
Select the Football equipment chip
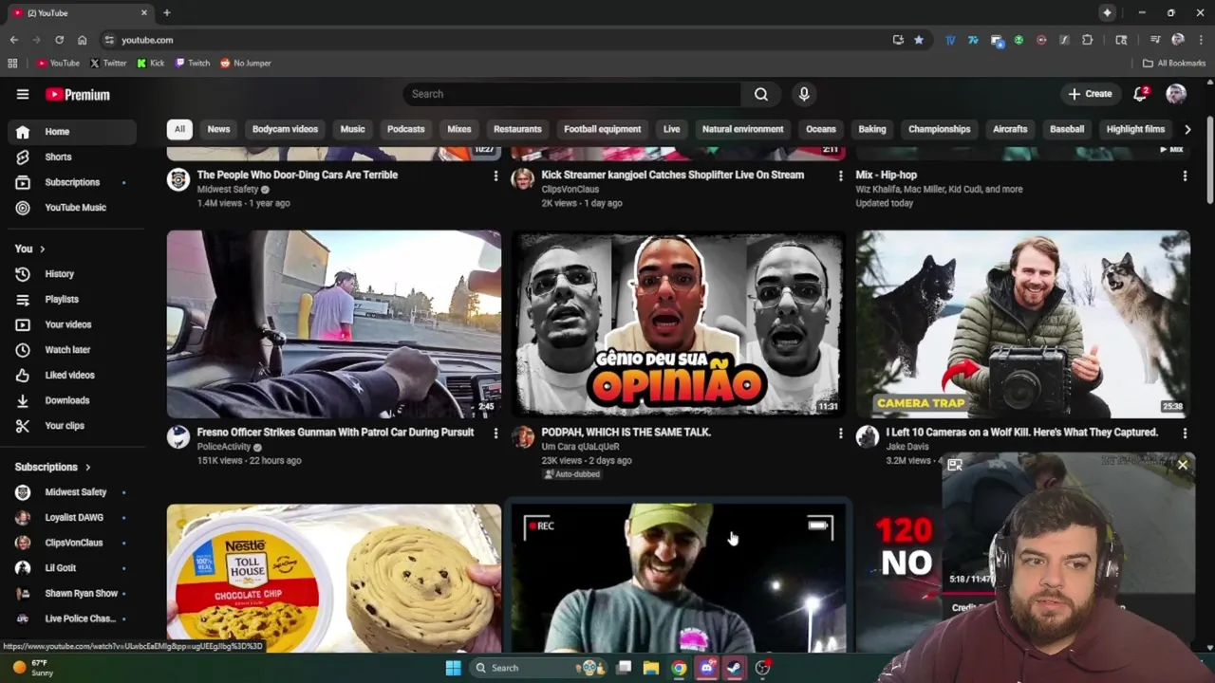pos(602,129)
